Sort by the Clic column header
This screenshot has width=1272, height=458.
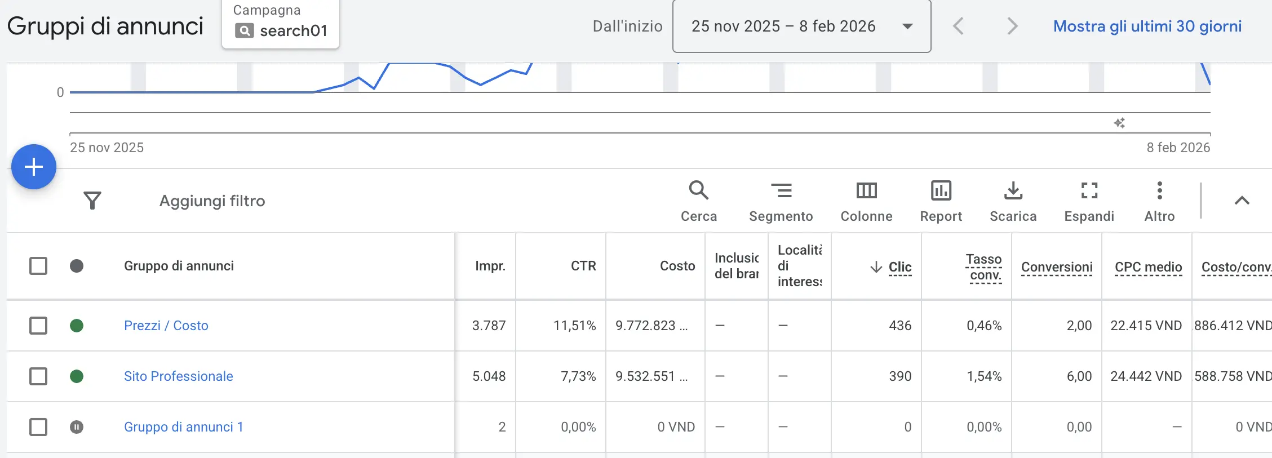click(x=899, y=267)
